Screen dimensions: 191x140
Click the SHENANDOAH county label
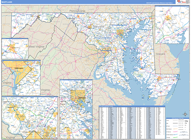point(45,56)
